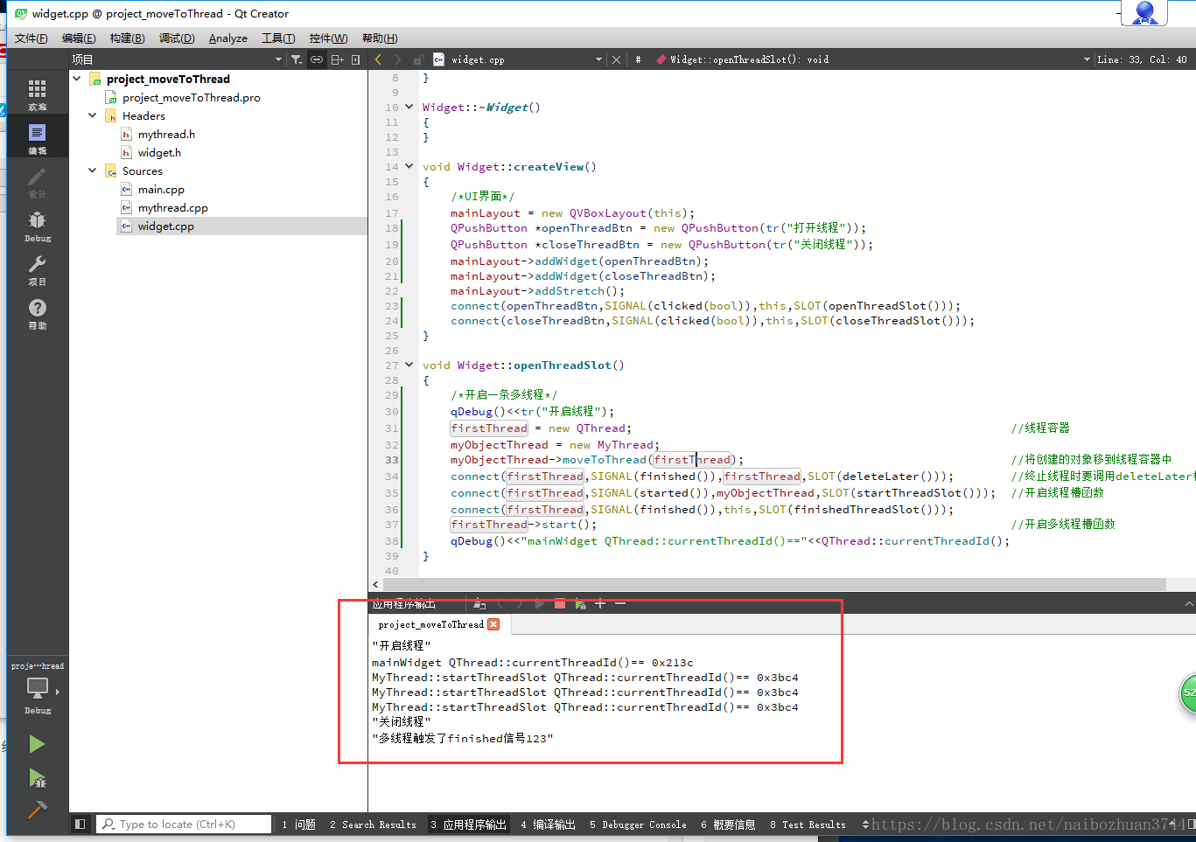Open main.cpp in project tree
Screen dimensions: 1196x842
coord(161,189)
